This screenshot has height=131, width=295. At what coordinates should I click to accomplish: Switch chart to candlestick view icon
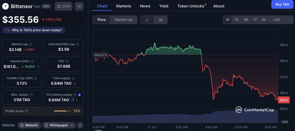click(x=161, y=20)
